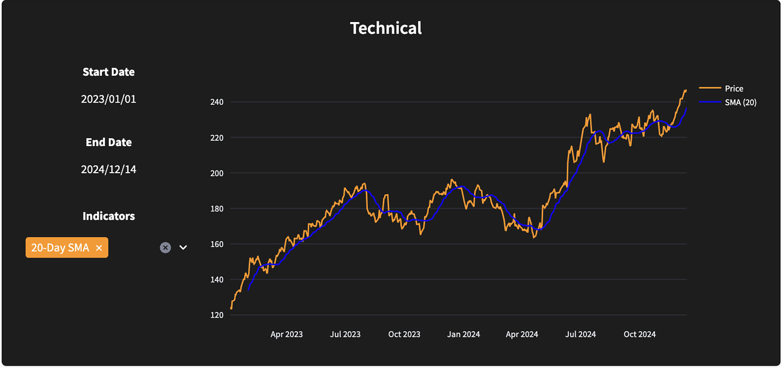
Task: Open the indicators dropdown chevron
Action: coord(182,247)
